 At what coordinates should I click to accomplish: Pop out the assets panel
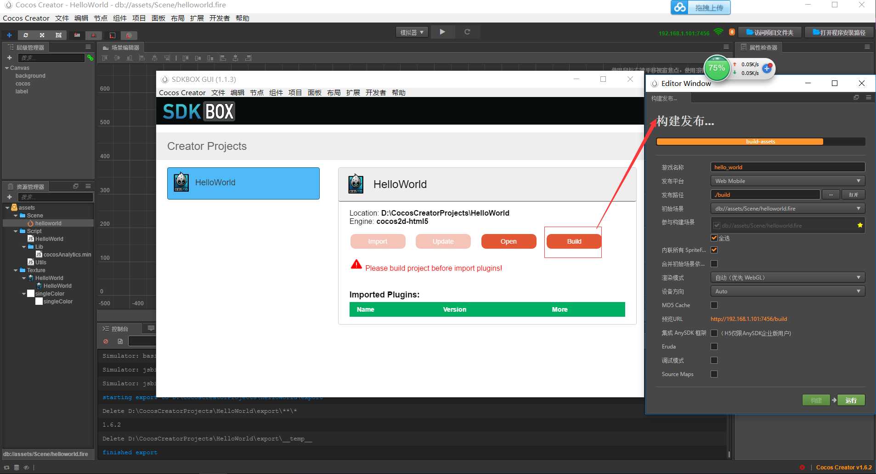pos(76,186)
